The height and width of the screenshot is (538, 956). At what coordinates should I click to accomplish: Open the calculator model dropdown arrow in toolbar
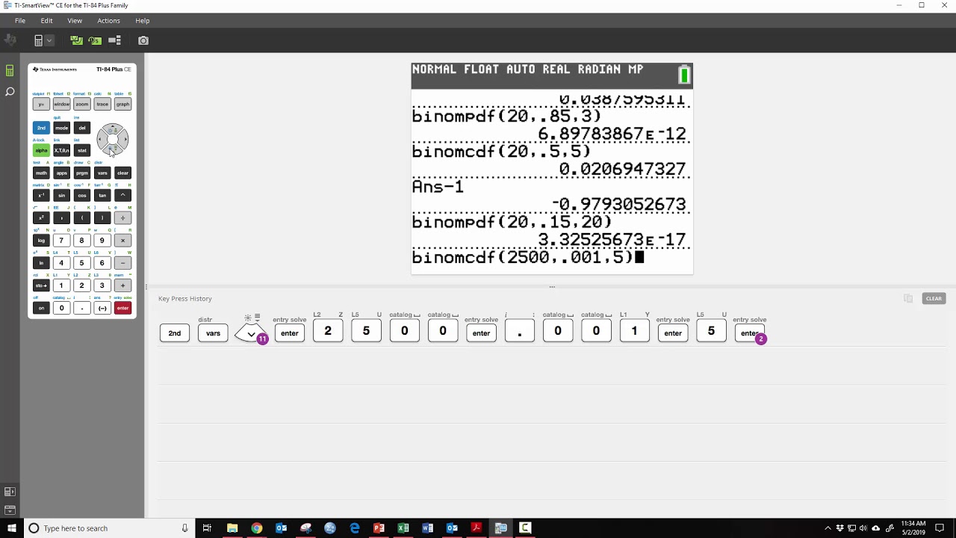pyautogui.click(x=49, y=40)
